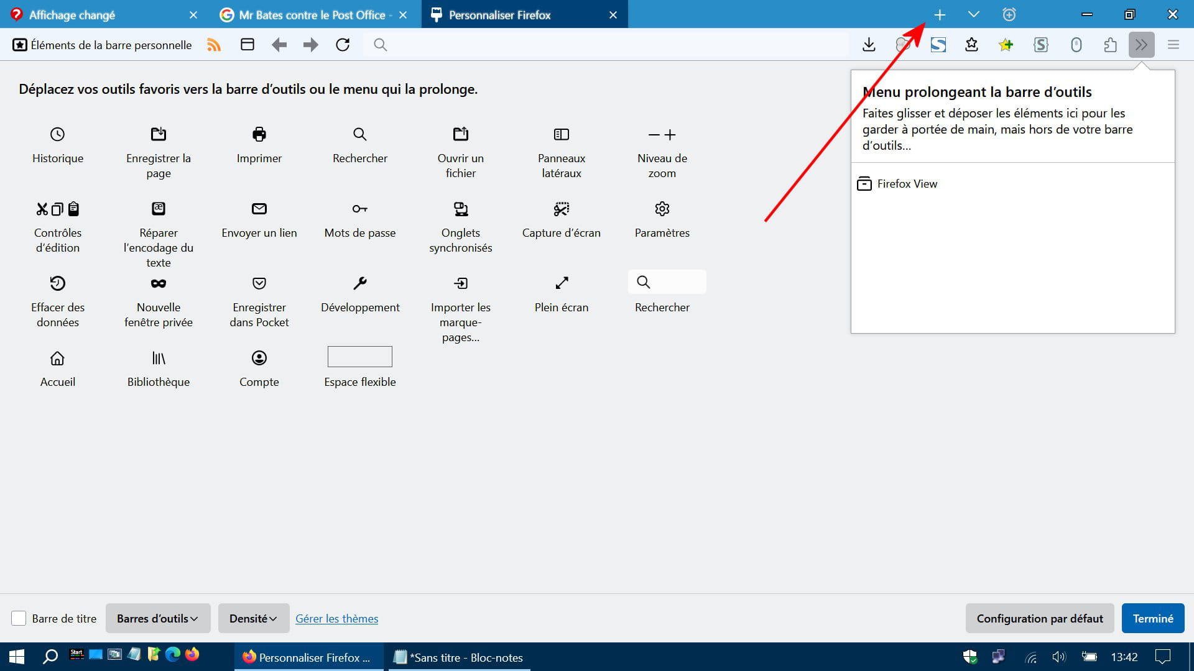The width and height of the screenshot is (1194, 671).
Task: Select the Historique clock icon
Action: coord(57,134)
